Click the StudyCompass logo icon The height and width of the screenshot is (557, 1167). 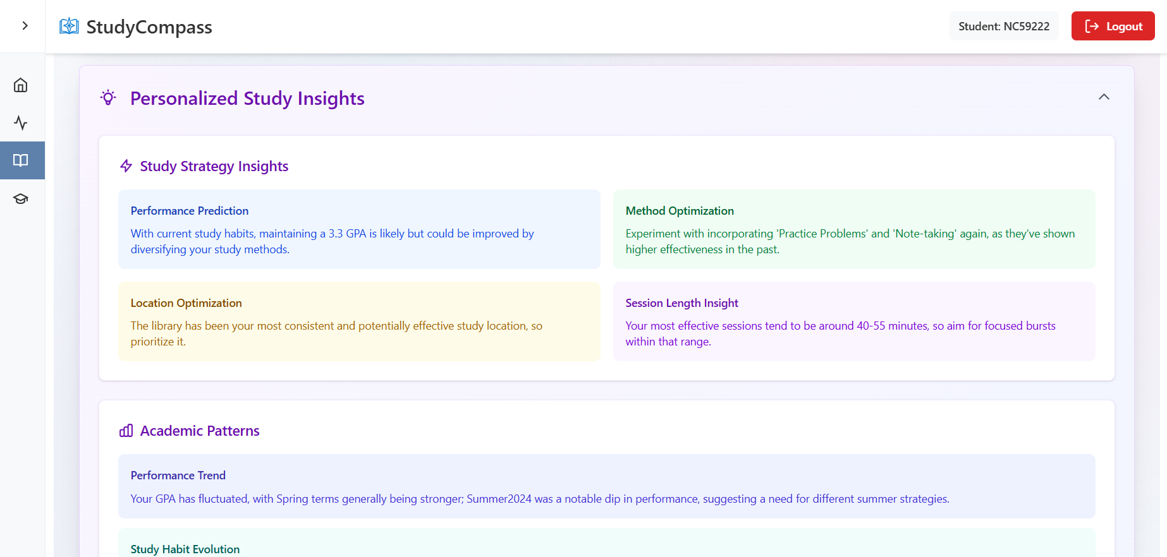click(69, 27)
